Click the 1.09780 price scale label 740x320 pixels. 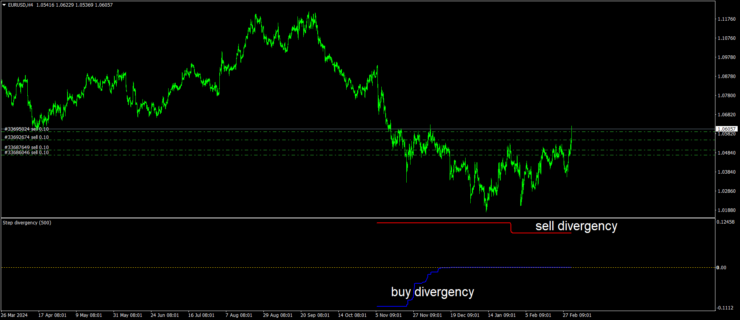coord(727,57)
